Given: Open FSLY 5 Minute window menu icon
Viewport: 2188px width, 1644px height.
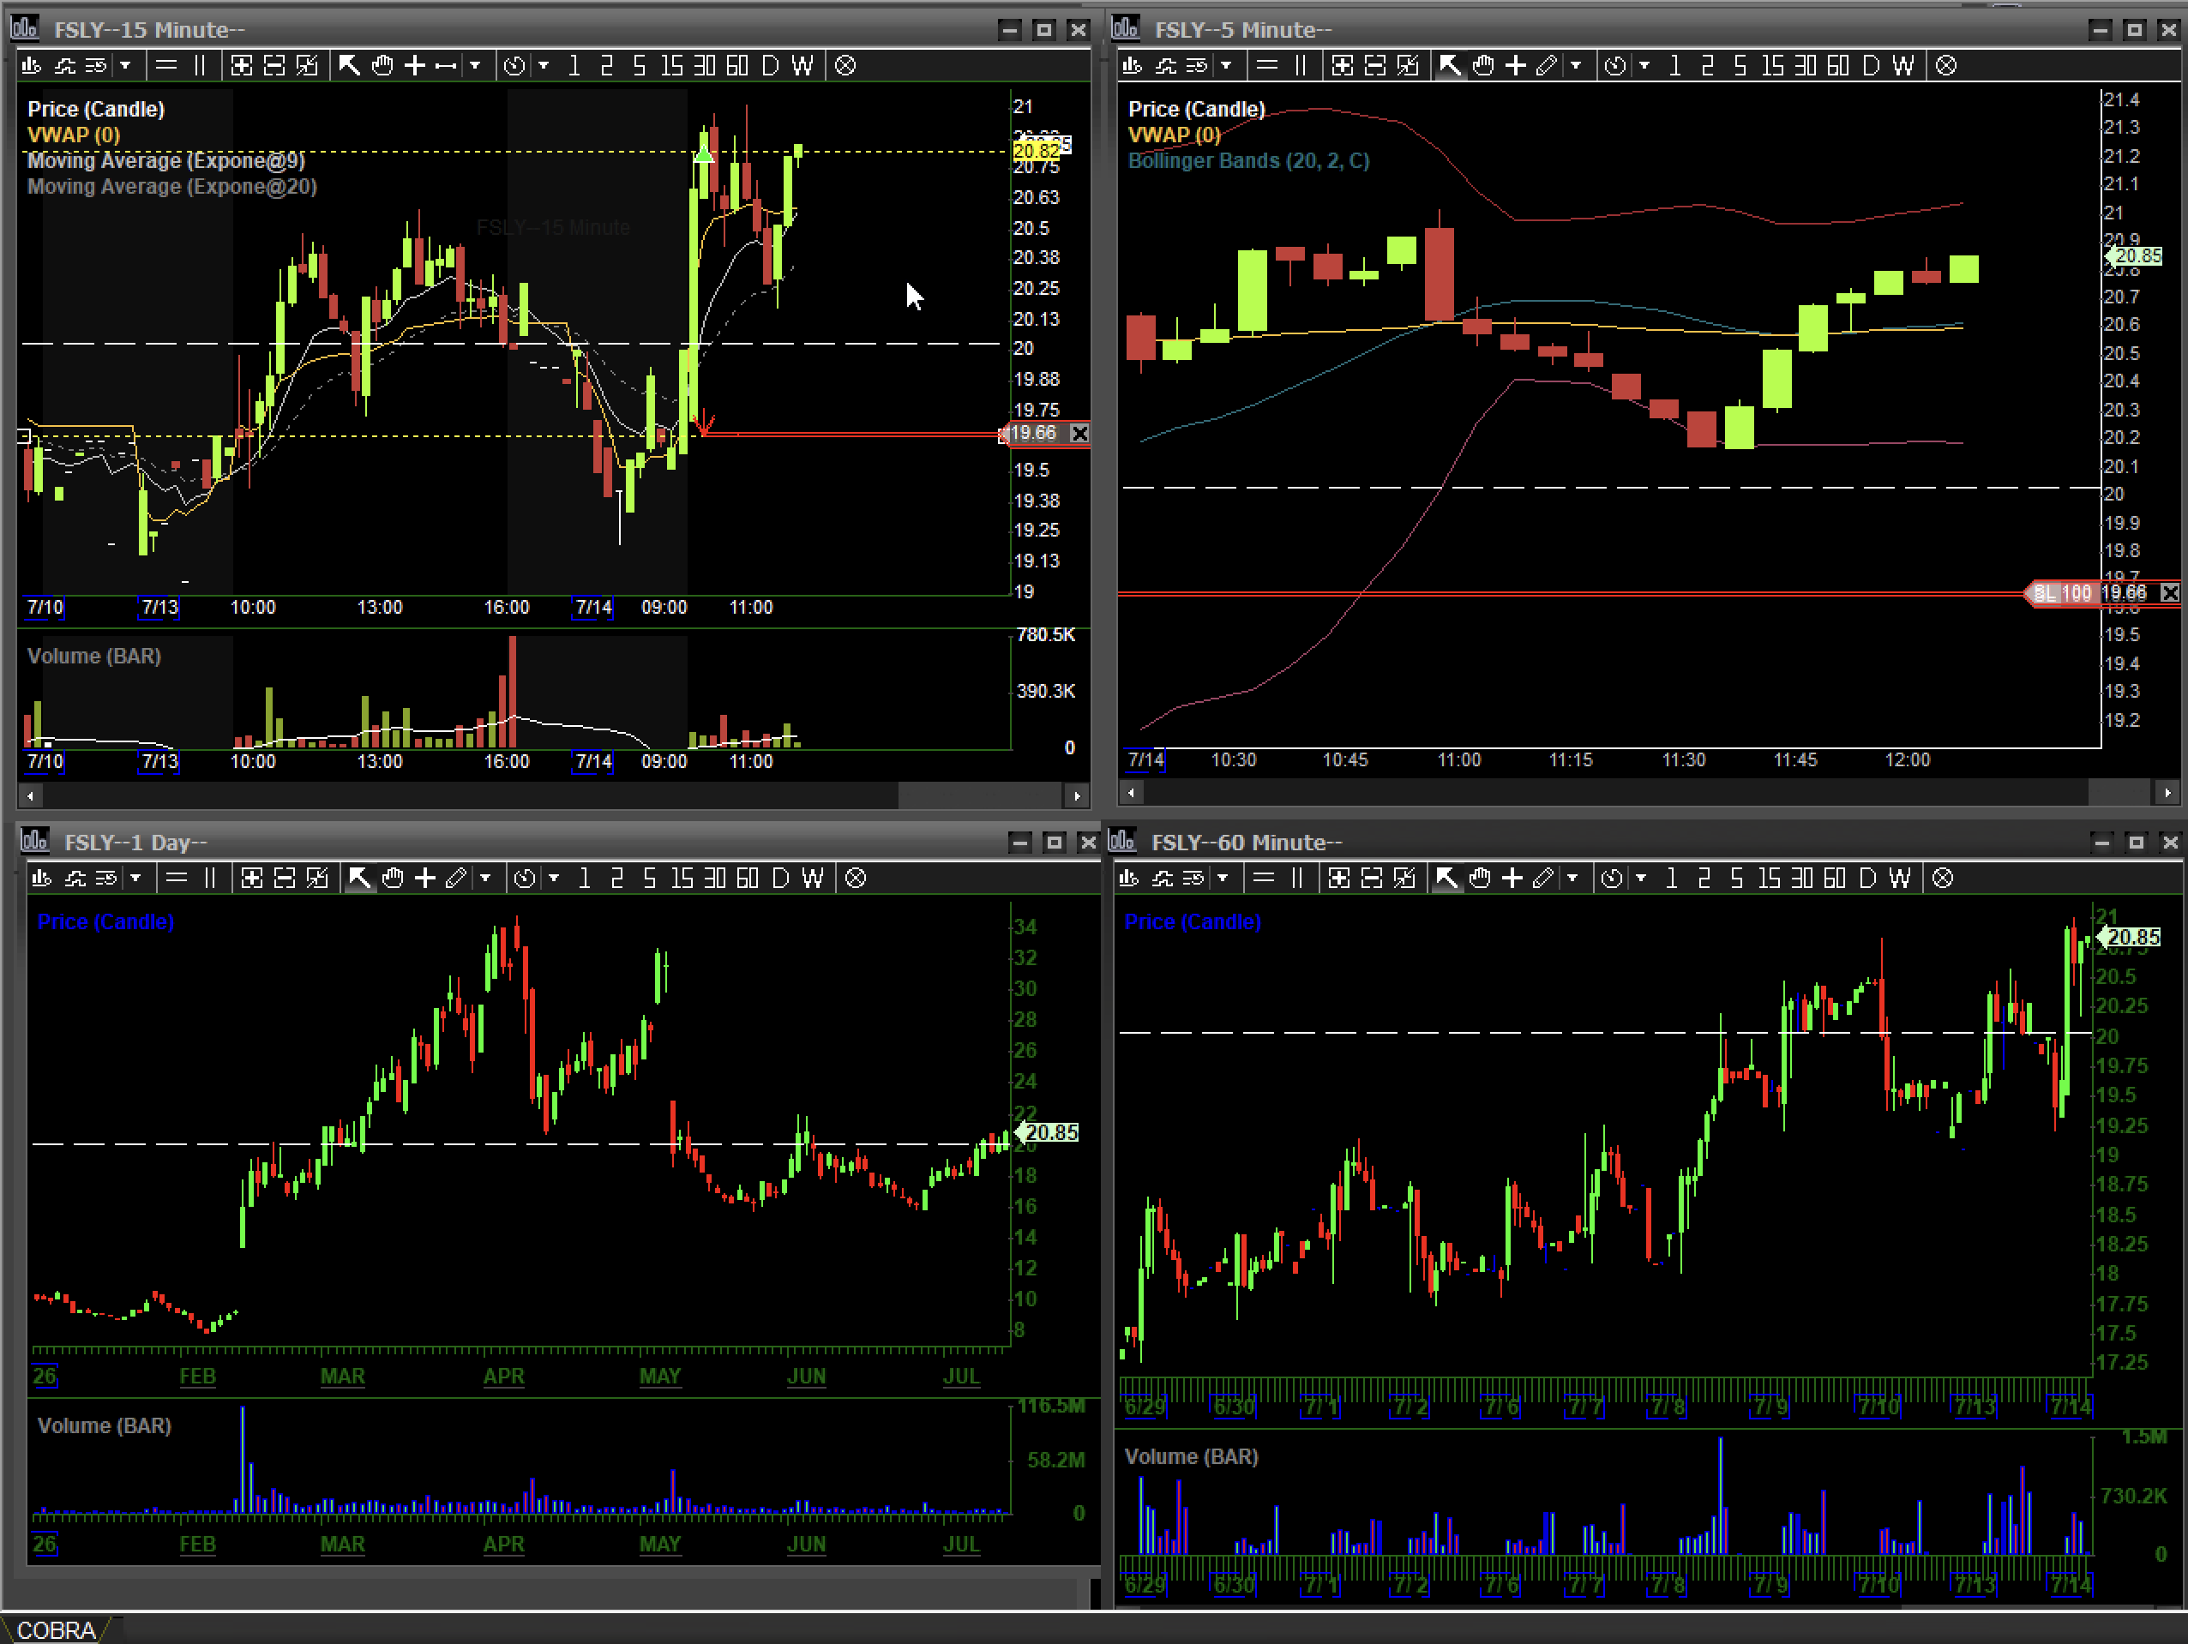Looking at the screenshot, I should tap(1126, 27).
